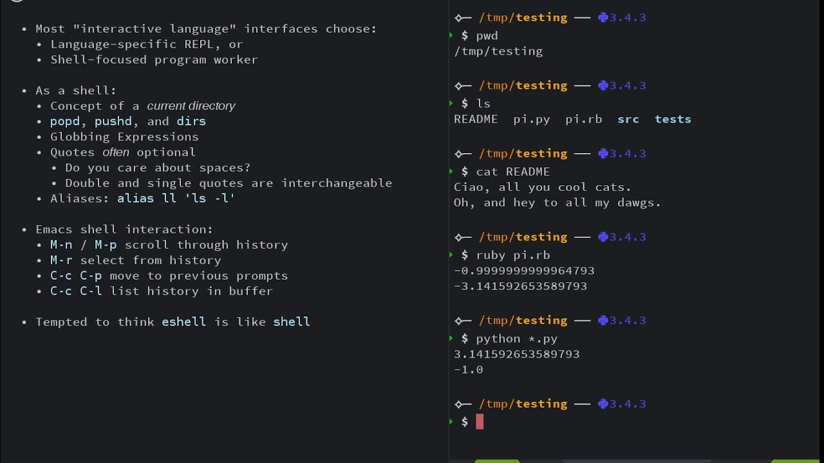
Task: Click the eshell keyword in the last bullet
Action: pyautogui.click(x=183, y=322)
